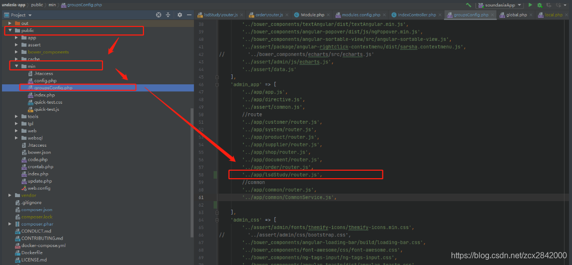Click the 'min' breadcrumb
Viewport: 572px width, 265px height.
[52, 5]
